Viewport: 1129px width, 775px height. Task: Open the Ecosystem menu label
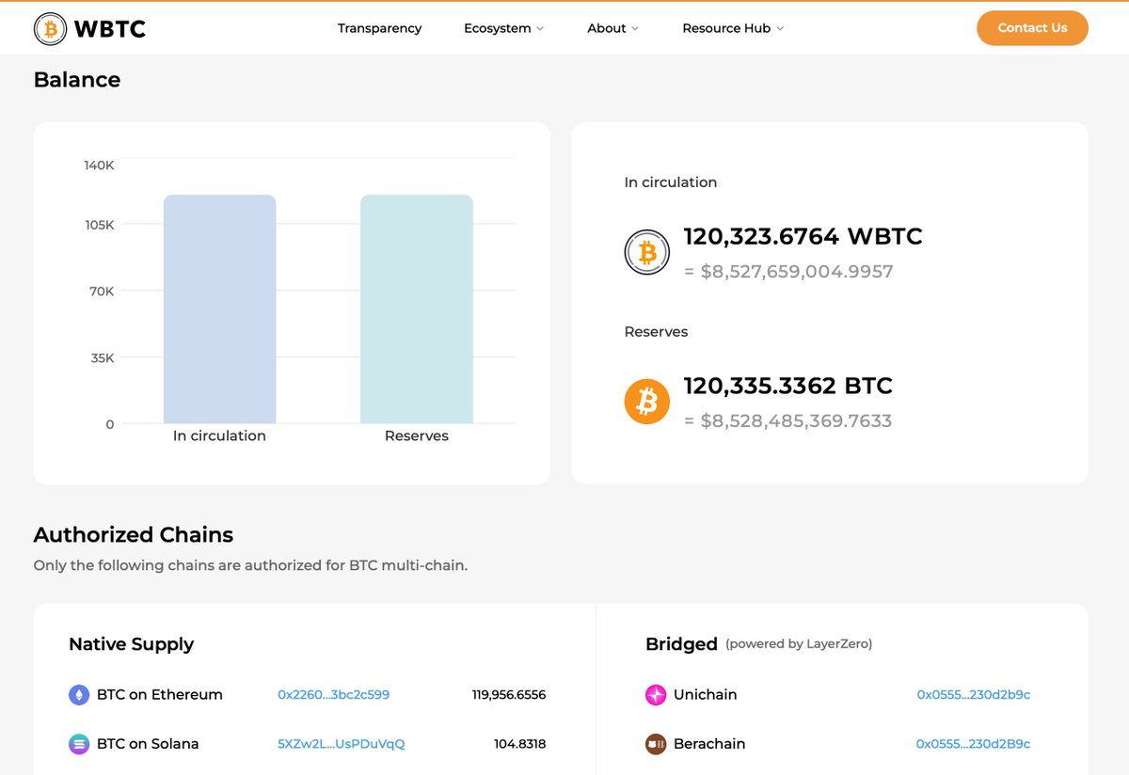click(498, 28)
